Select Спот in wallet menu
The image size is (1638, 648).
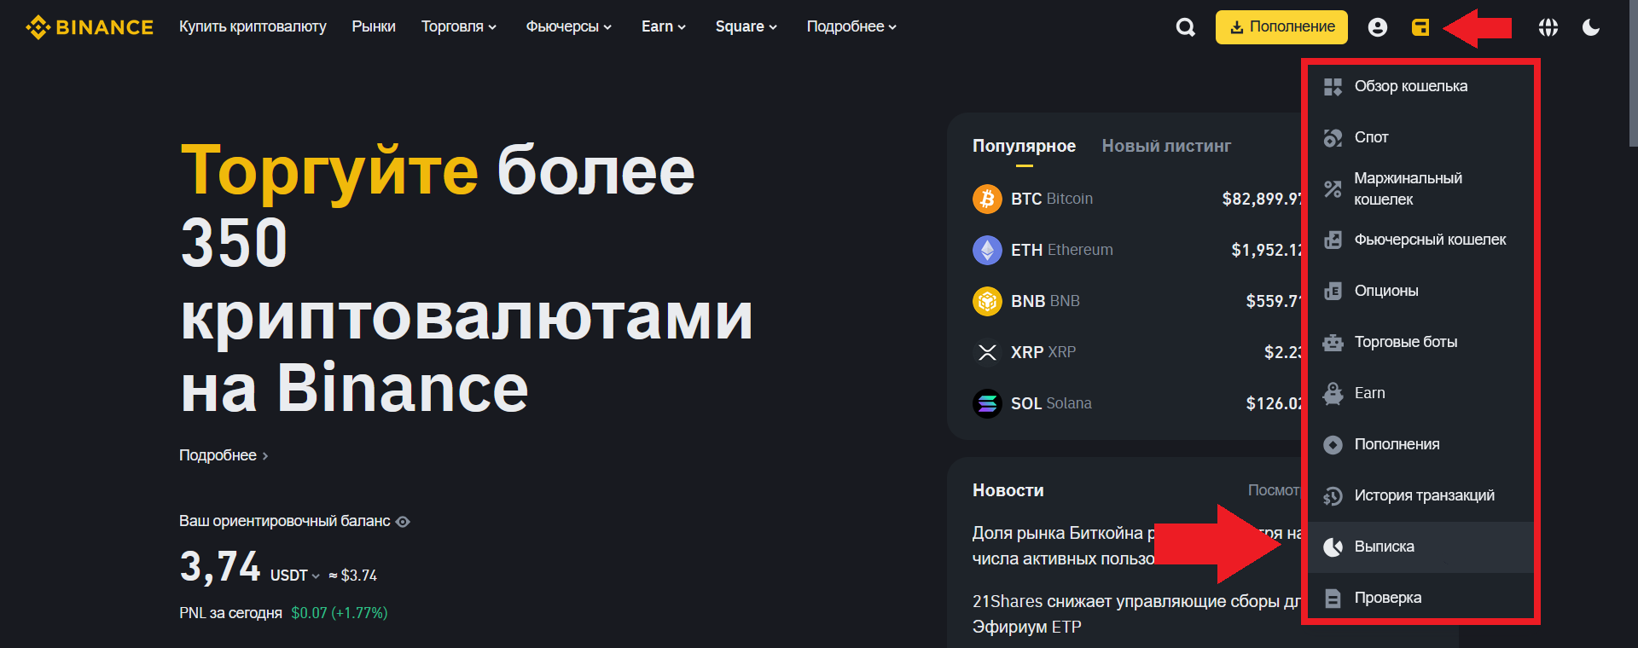1420,137
